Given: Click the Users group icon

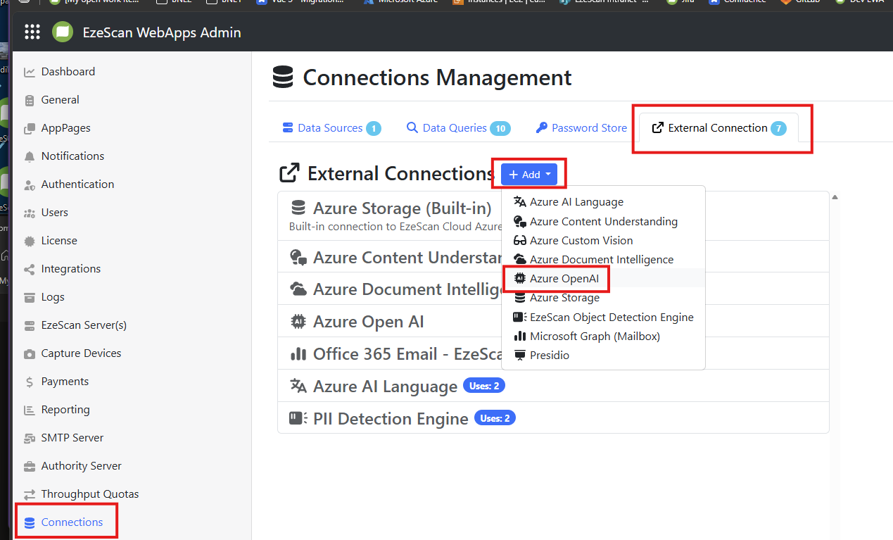Looking at the screenshot, I should coord(30,213).
